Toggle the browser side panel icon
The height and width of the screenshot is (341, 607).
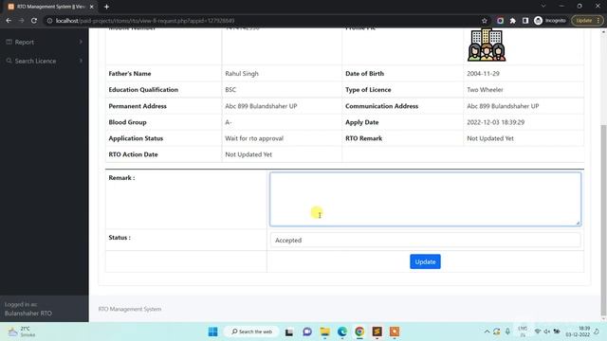click(525, 21)
